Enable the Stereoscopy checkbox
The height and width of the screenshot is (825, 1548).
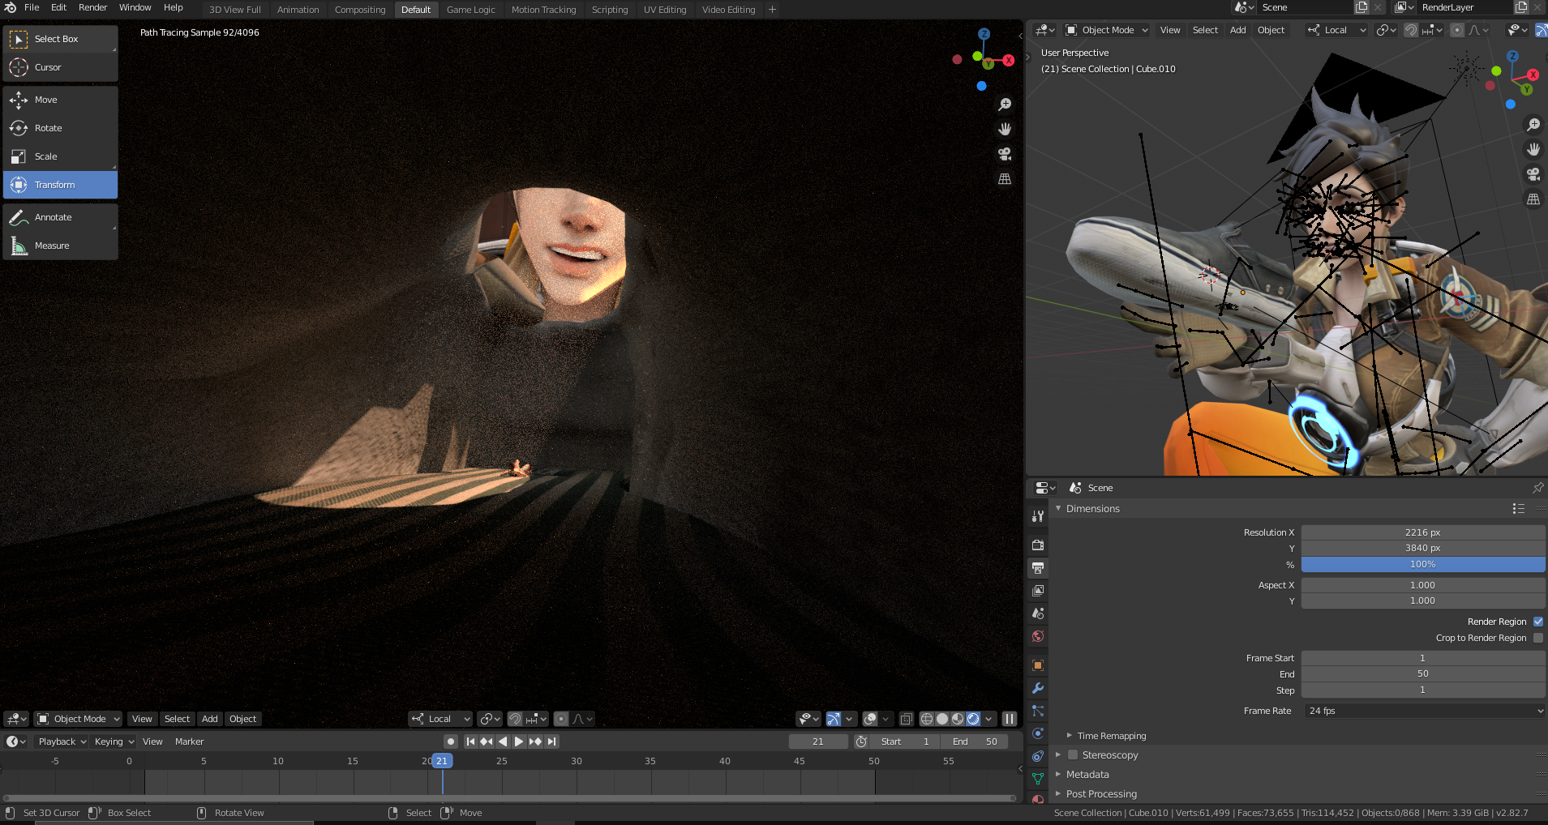1073,755
